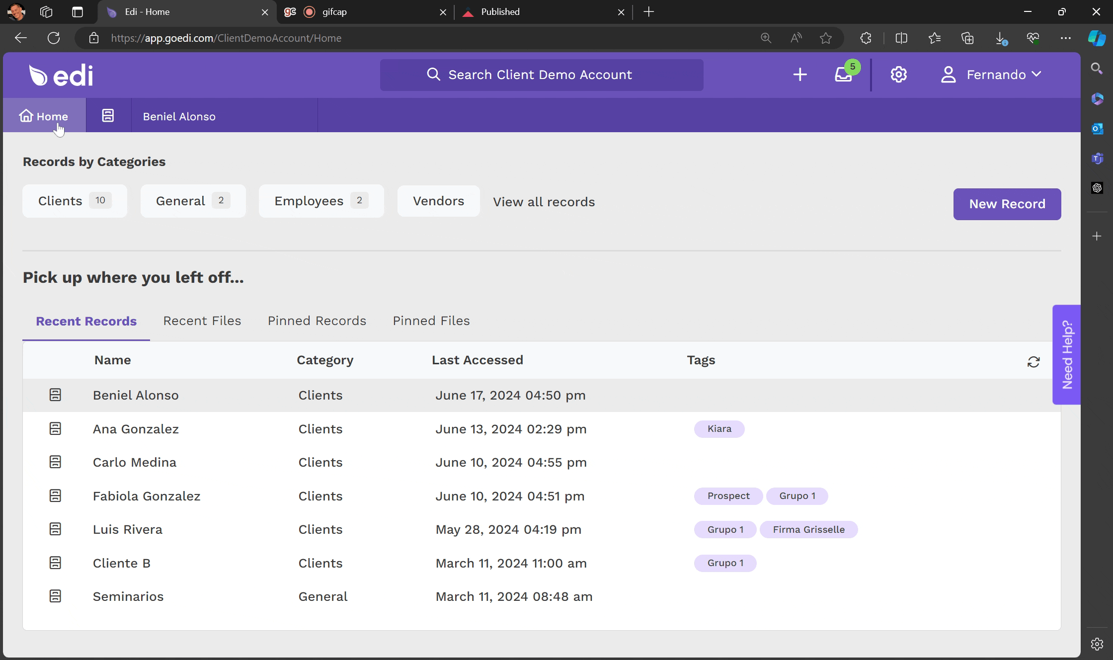Switch to the Pinned Records tab

coord(317,321)
